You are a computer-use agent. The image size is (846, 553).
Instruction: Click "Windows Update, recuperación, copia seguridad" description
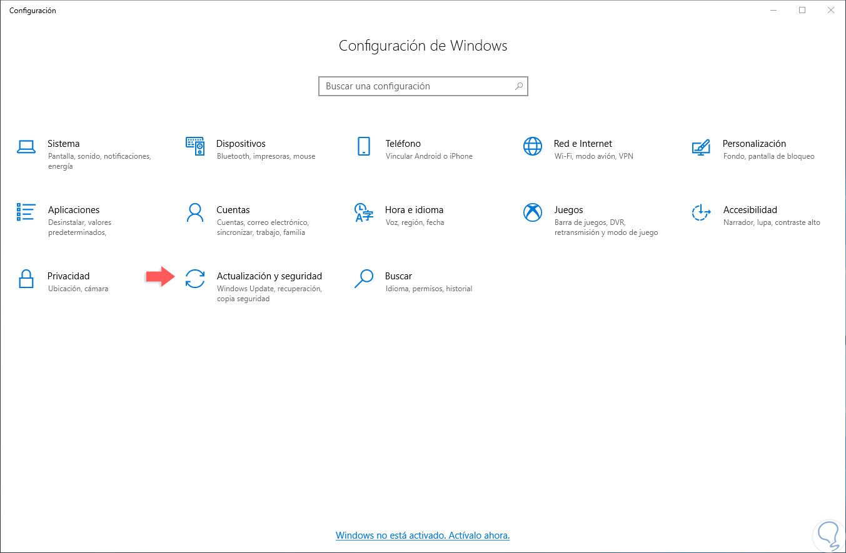[269, 294]
